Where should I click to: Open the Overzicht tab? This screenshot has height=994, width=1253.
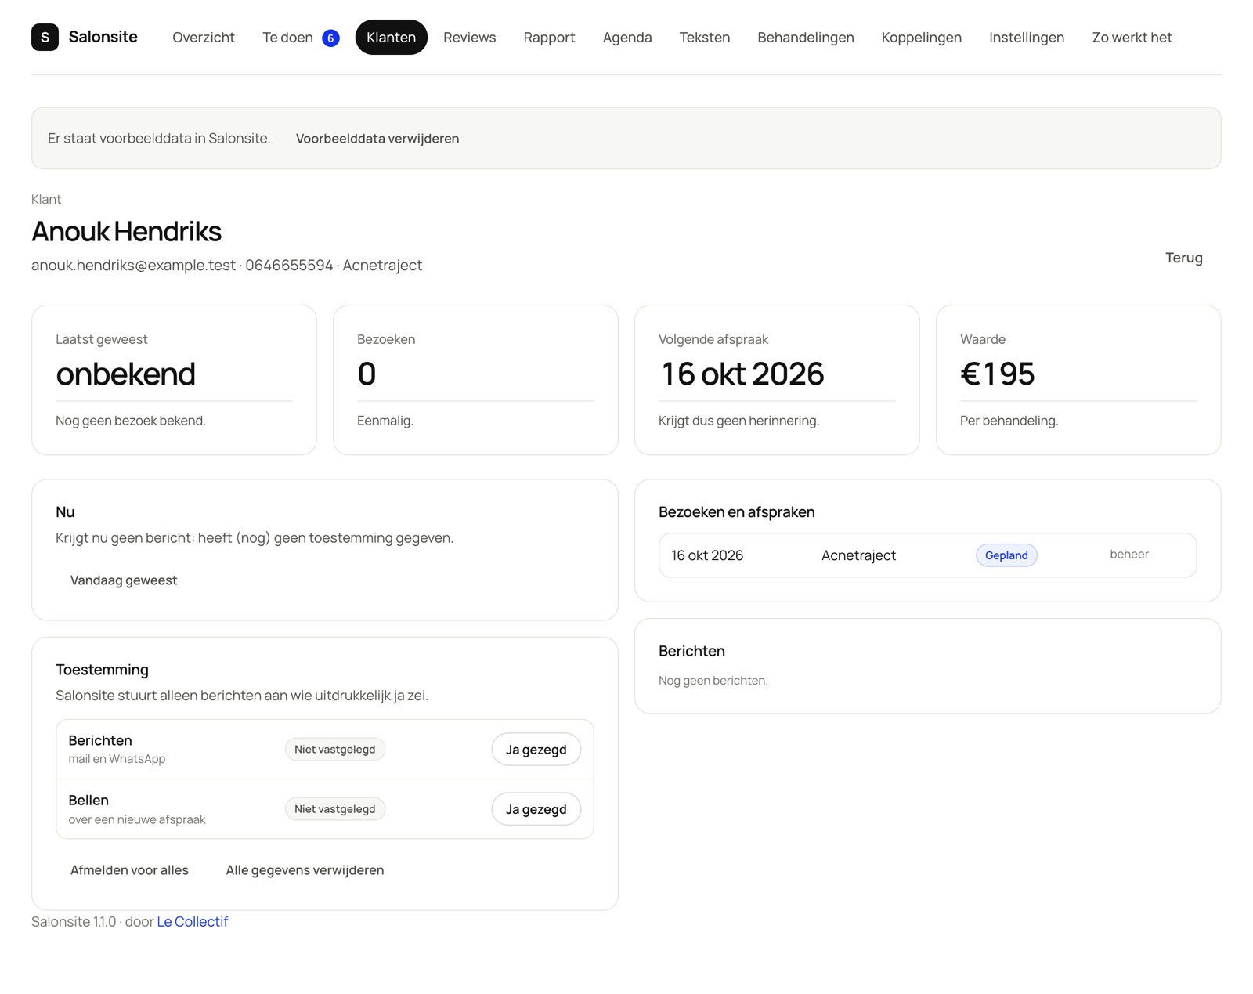point(204,37)
